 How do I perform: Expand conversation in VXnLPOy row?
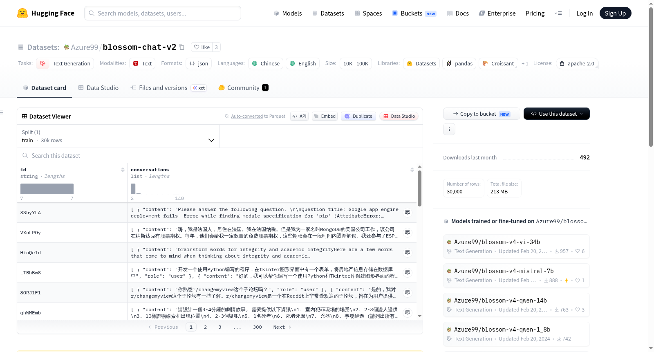coord(408,233)
